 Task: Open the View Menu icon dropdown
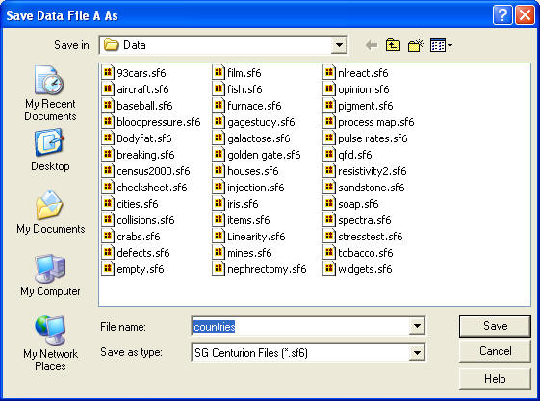(x=441, y=45)
